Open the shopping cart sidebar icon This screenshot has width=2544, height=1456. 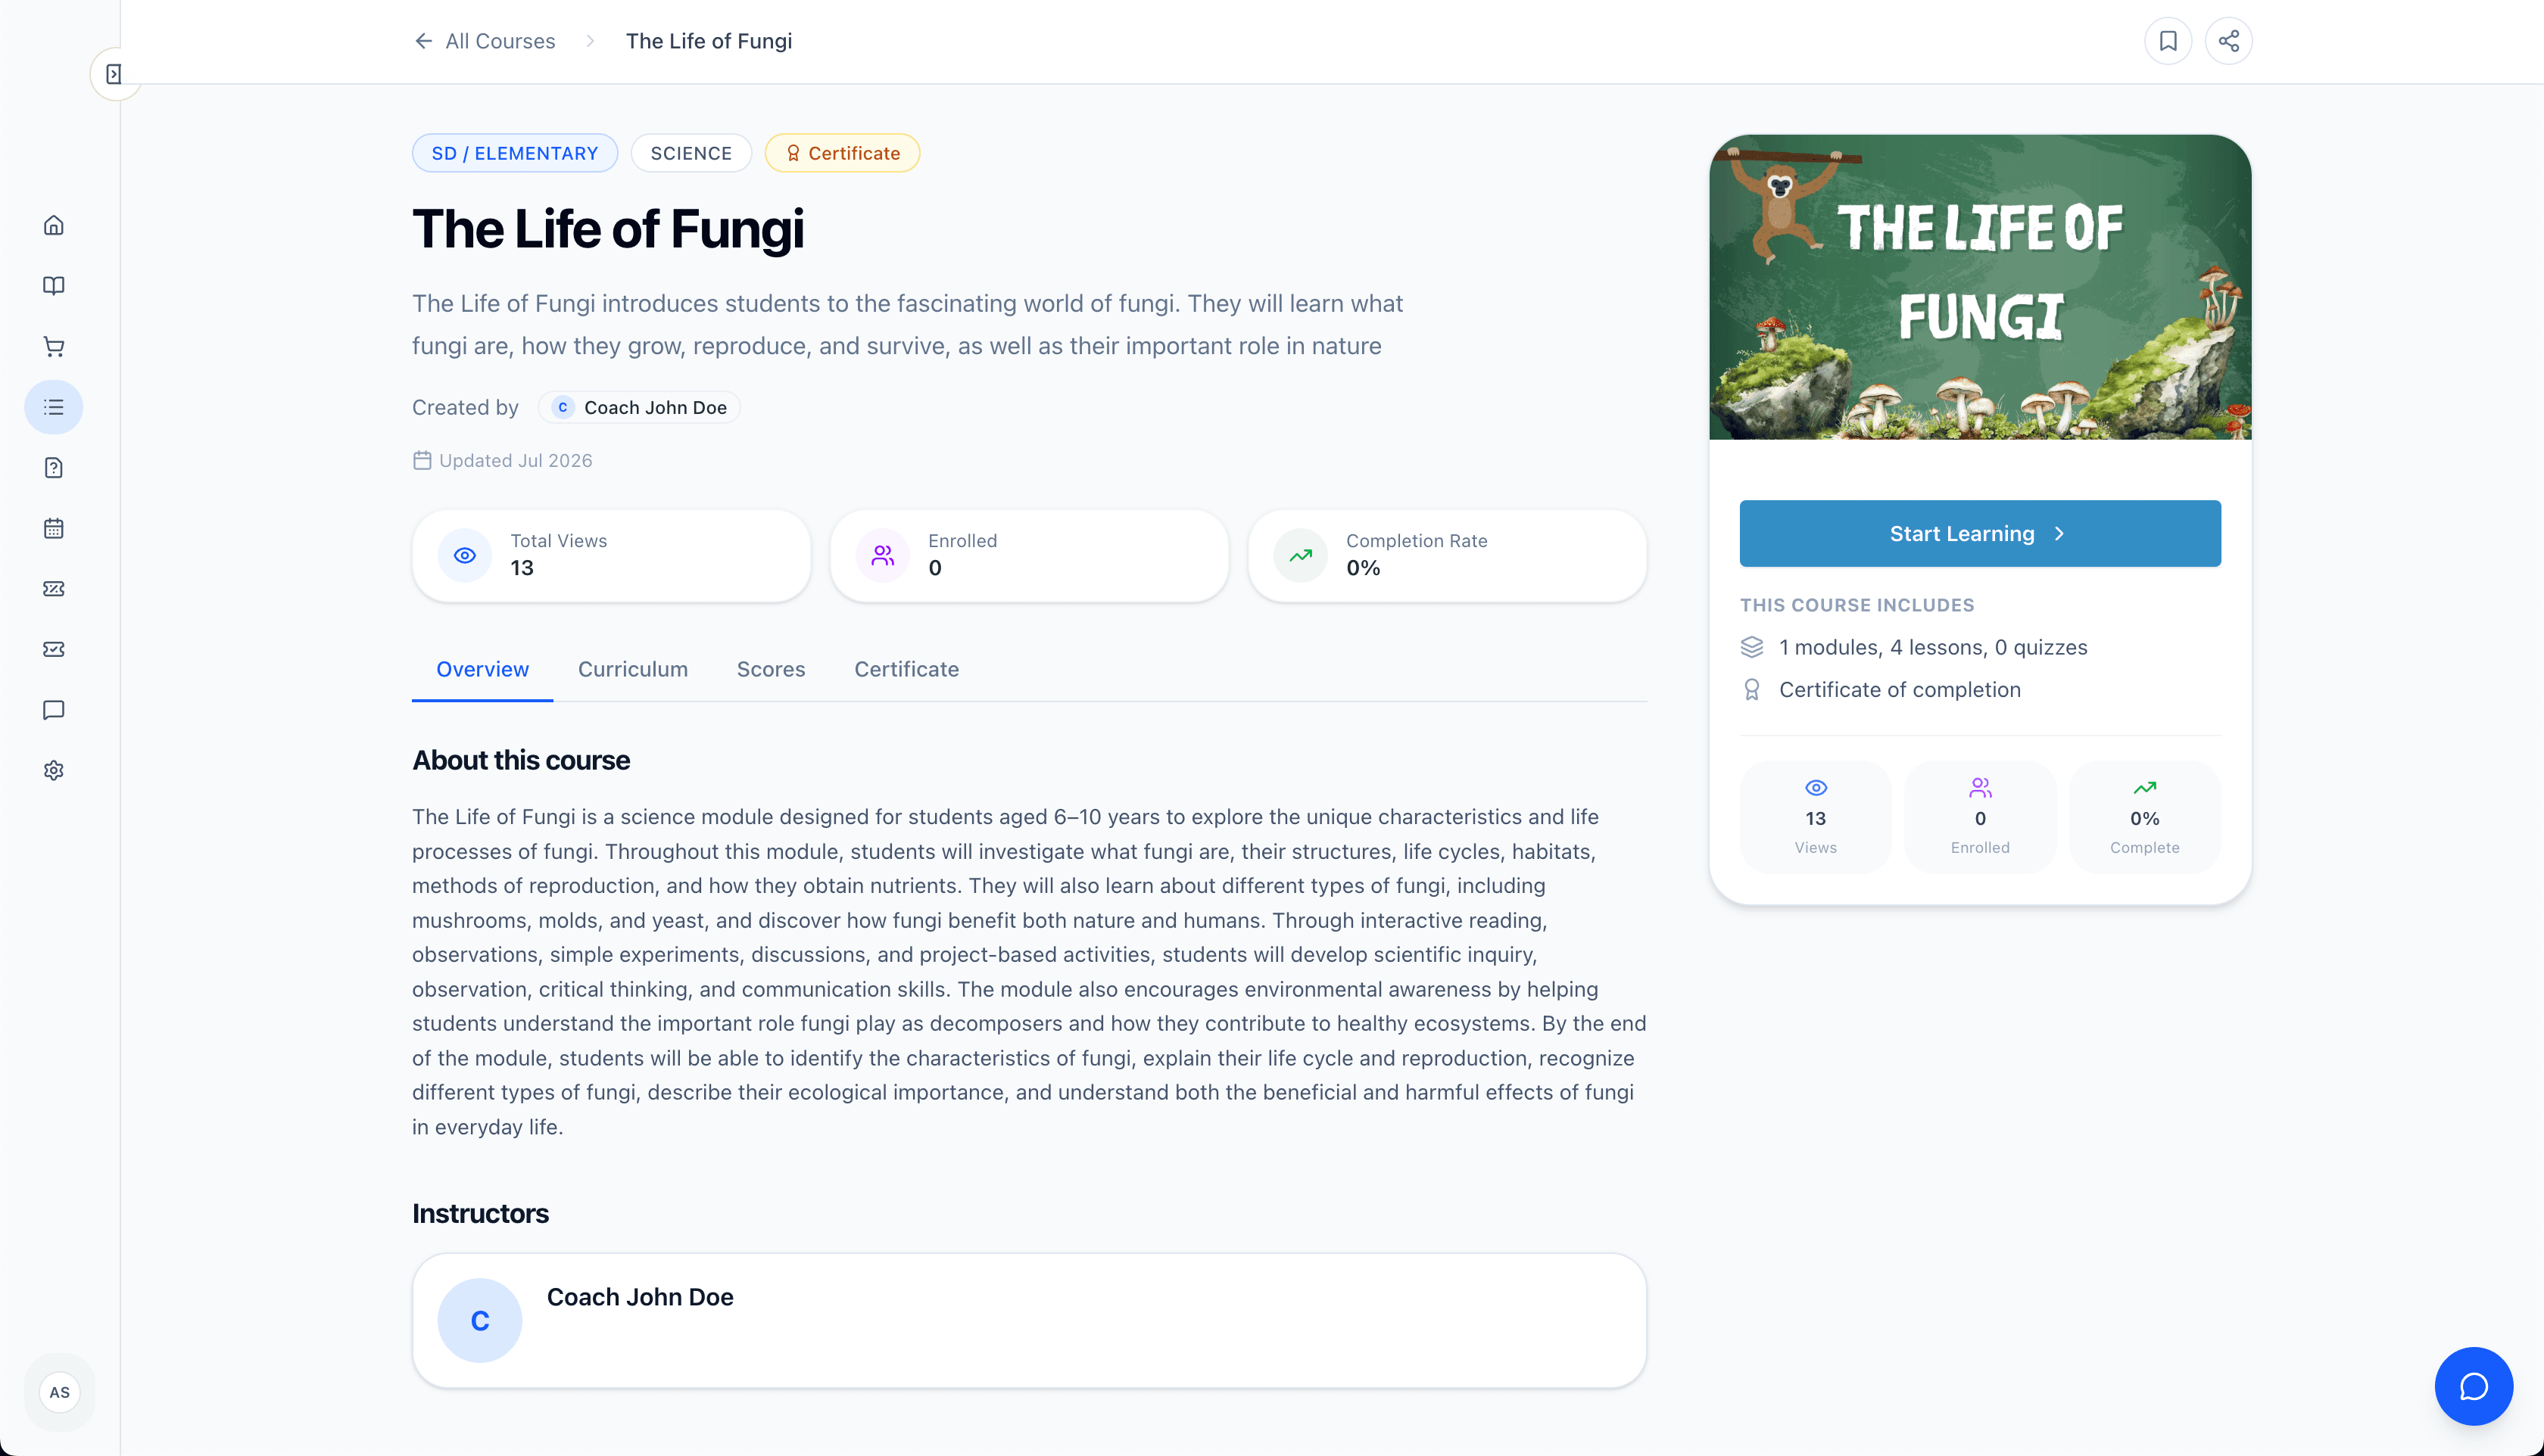[54, 347]
